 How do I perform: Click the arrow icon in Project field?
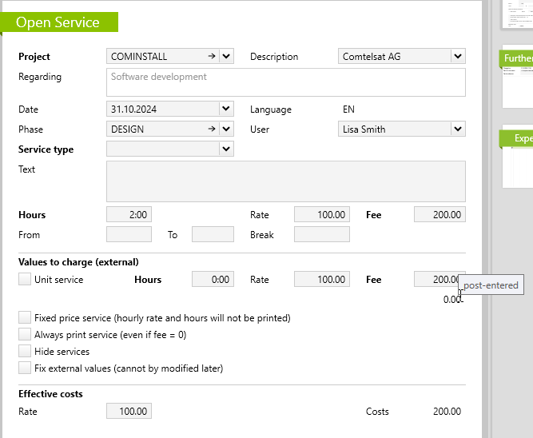212,56
